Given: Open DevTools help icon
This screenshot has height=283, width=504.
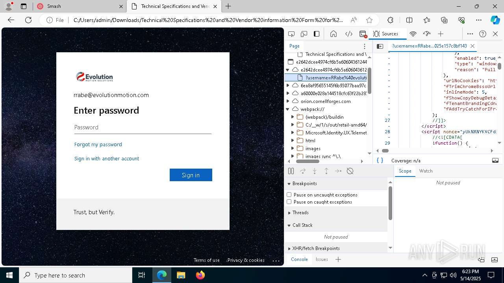Looking at the screenshot, I should click(x=483, y=34).
